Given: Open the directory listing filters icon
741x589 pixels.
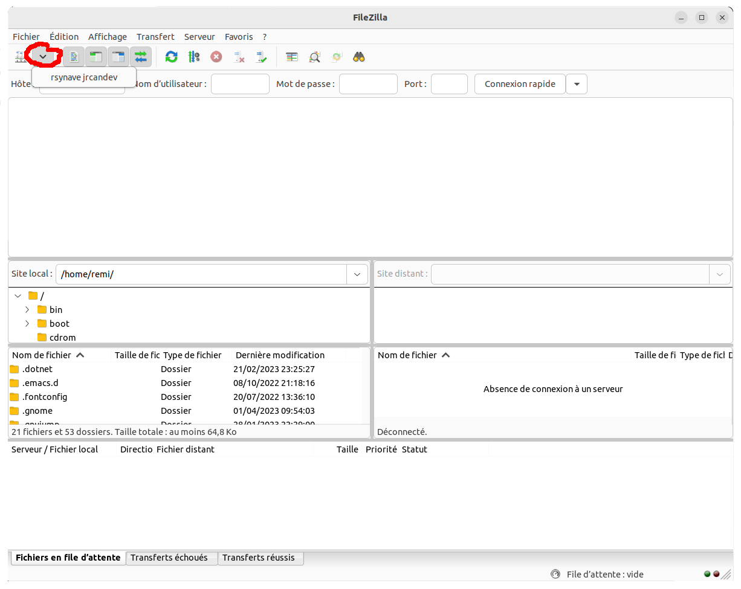Looking at the screenshot, I should [292, 57].
